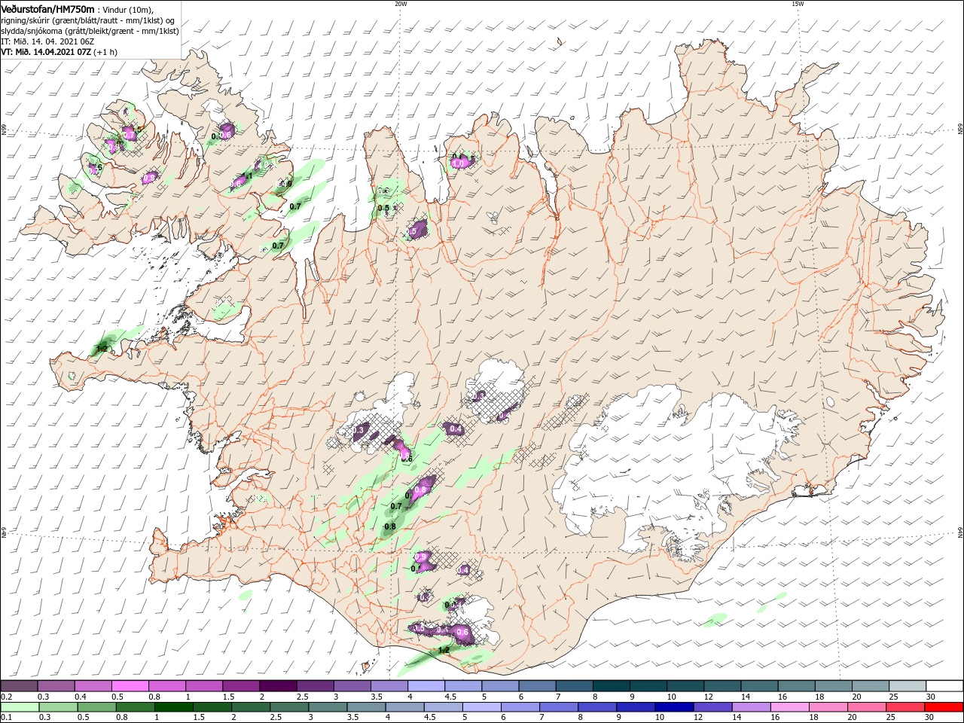The width and height of the screenshot is (964, 723).
Task: Click the 'rigning/skúrir (grænt/blátt/rautt' legend line
Action: [87, 20]
